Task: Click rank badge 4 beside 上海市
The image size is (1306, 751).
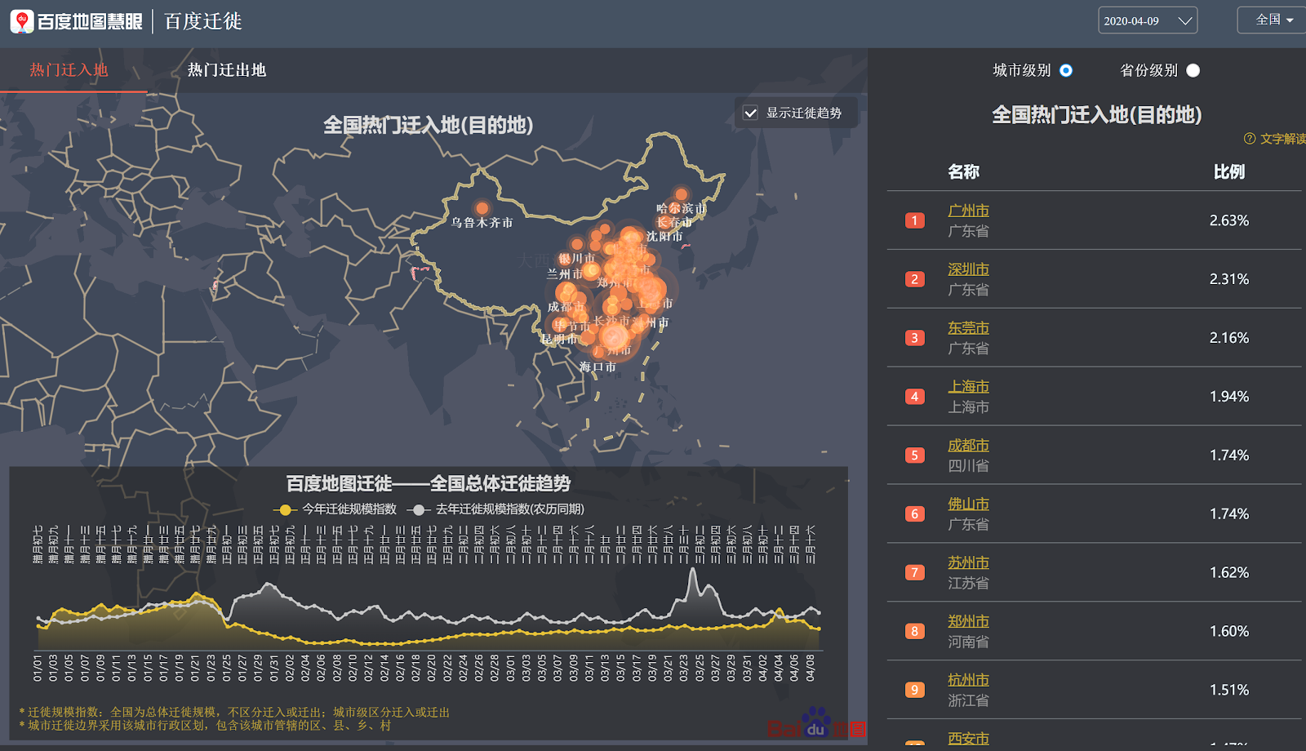Action: tap(915, 397)
